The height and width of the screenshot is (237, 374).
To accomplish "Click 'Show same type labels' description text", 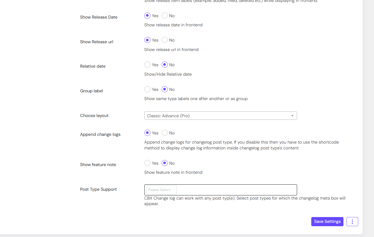I will pos(196,99).
